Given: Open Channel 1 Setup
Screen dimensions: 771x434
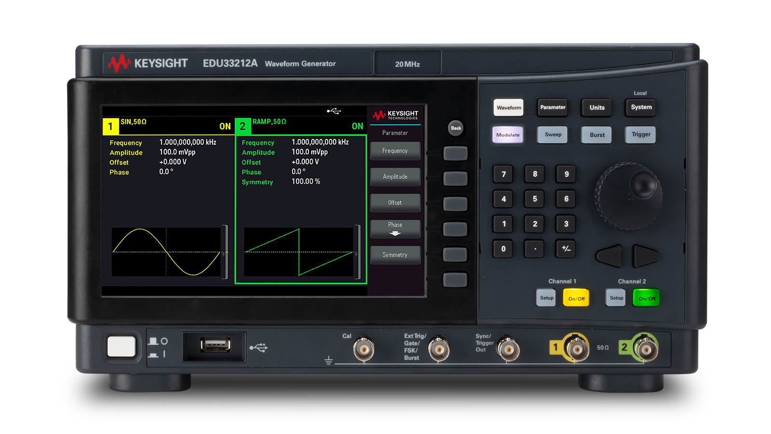Looking at the screenshot, I should (546, 298).
